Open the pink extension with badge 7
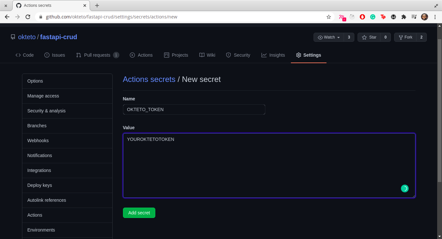Viewport: 442px width, 239px height. click(x=342, y=17)
